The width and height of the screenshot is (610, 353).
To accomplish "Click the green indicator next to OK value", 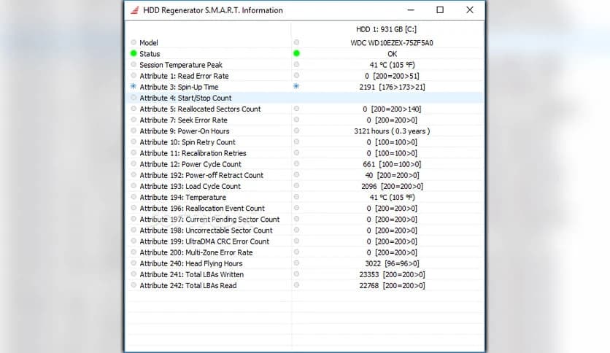I will (x=296, y=53).
